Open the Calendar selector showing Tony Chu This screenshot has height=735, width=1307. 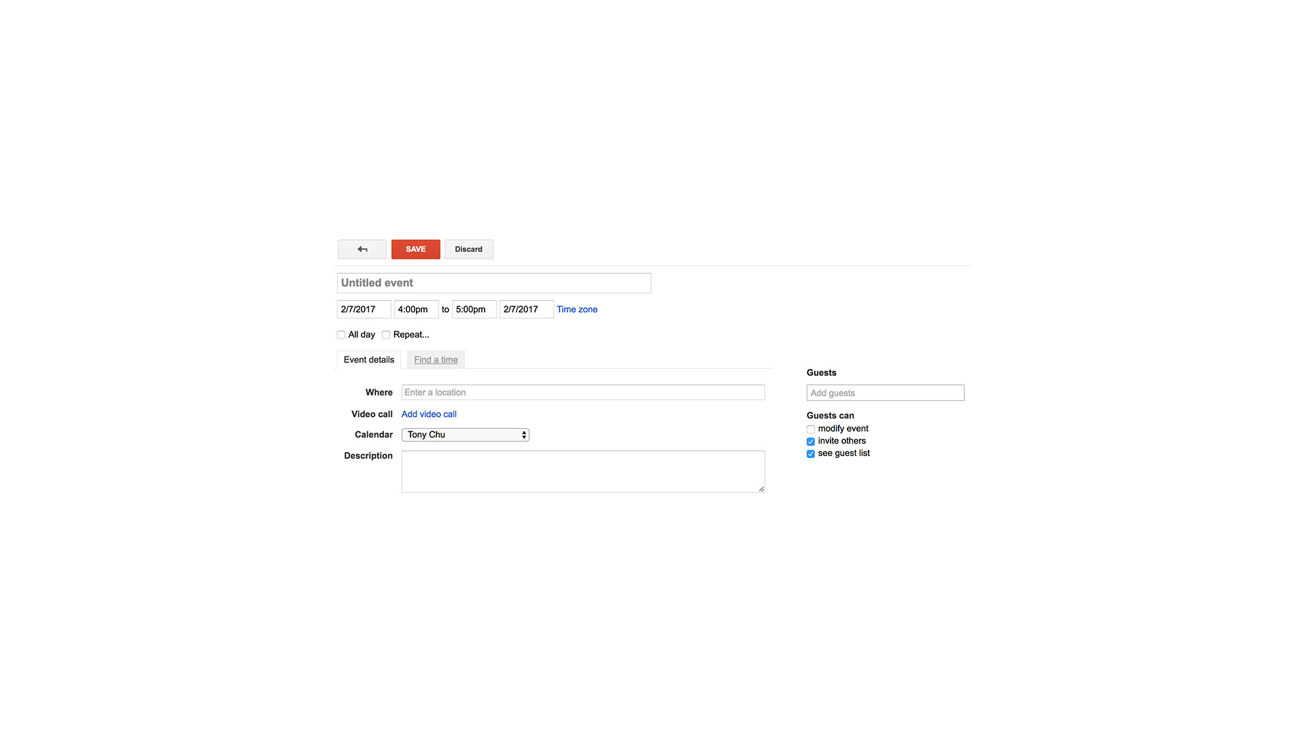click(x=465, y=434)
